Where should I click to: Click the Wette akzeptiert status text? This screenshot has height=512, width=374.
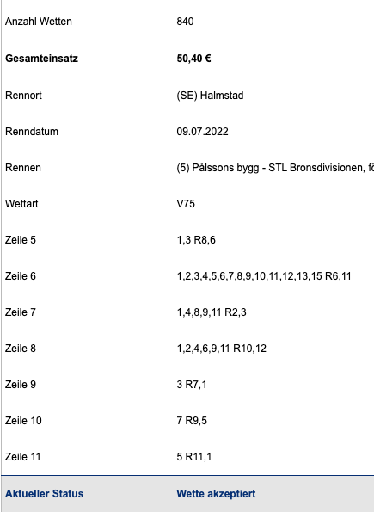point(216,494)
